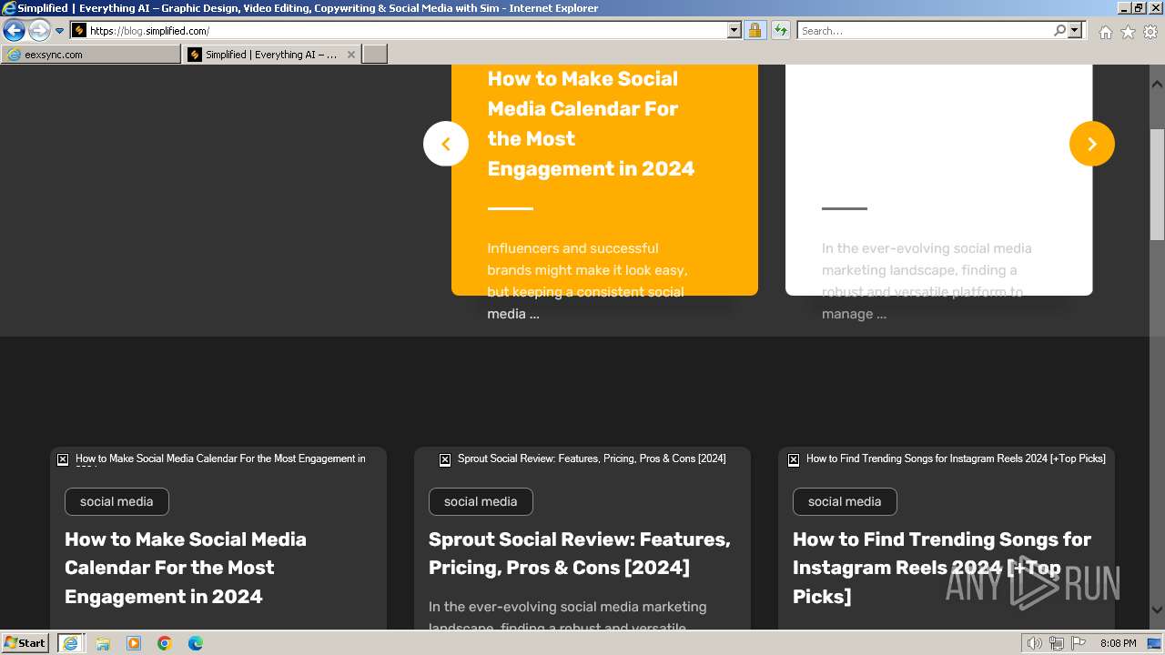The image size is (1165, 655).
Task: Open the Home page icon
Action: coord(1105,32)
